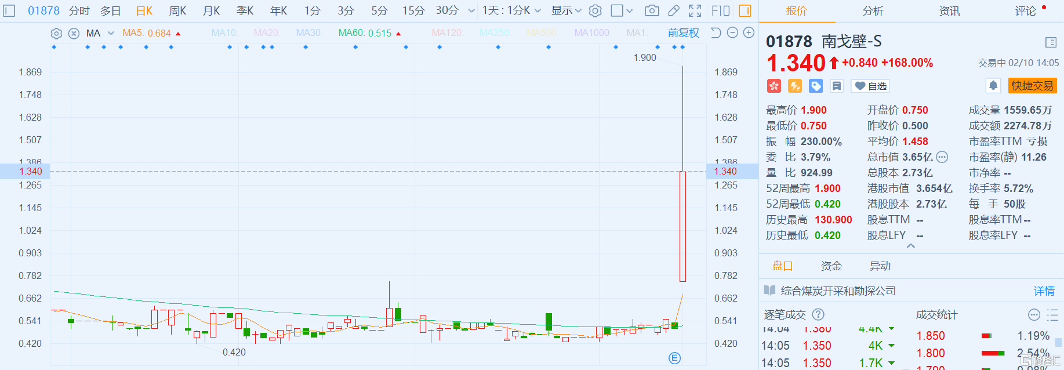1064x370 pixels.
Task: Click the camera screenshot icon
Action: coord(652,10)
